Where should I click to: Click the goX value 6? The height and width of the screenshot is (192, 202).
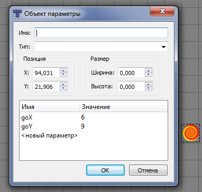coord(83,117)
